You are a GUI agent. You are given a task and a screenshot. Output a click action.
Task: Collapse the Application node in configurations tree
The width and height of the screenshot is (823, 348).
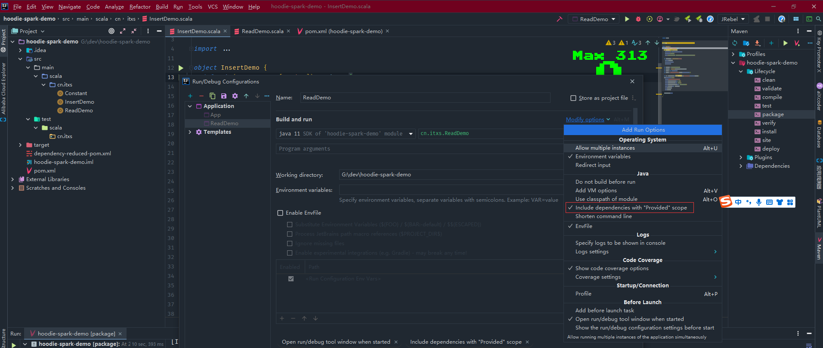coord(190,106)
